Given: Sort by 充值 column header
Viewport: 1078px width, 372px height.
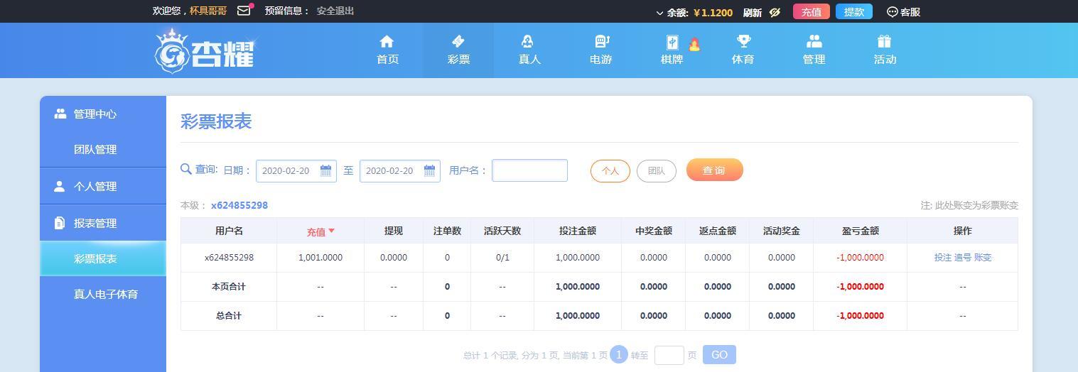Looking at the screenshot, I should pyautogui.click(x=320, y=231).
